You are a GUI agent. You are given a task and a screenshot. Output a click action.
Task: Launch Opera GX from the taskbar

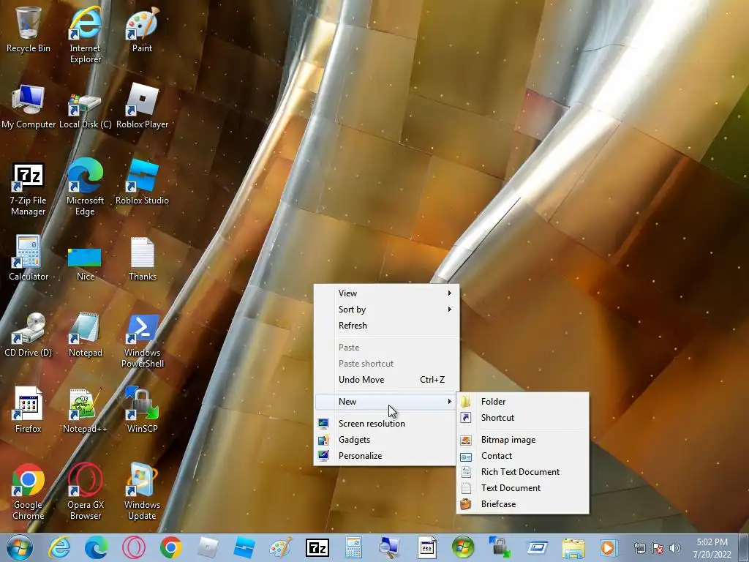click(134, 547)
